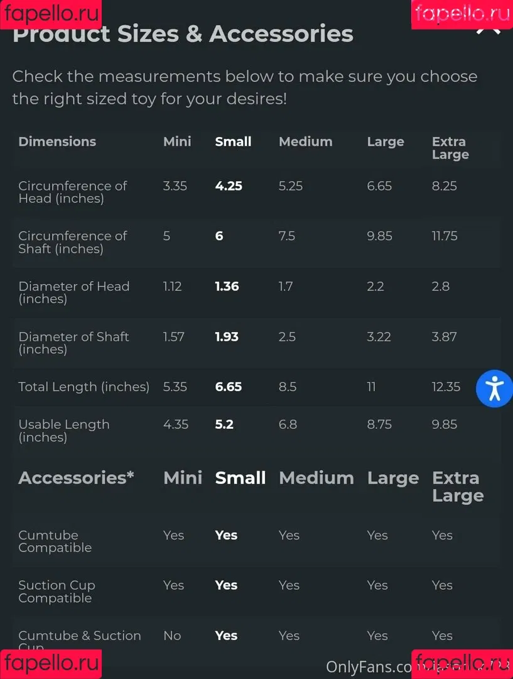Image resolution: width=513 pixels, height=679 pixels.
Task: Click the Accessories* section heading
Action: (x=76, y=478)
